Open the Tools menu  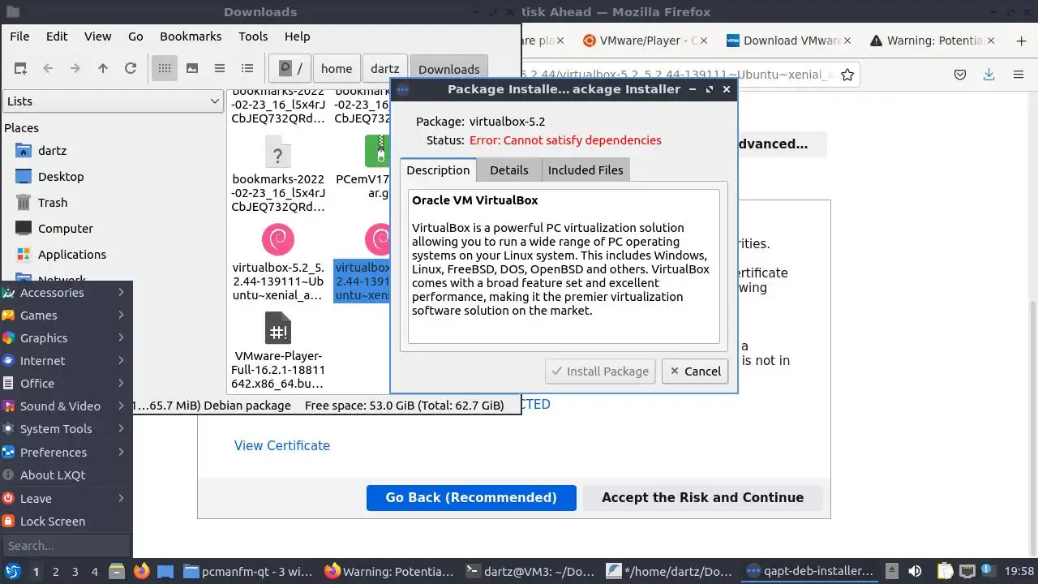click(253, 36)
